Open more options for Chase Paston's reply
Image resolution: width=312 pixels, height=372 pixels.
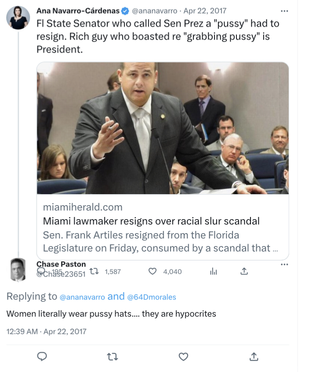click(284, 264)
